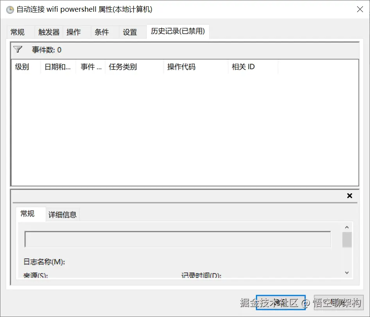Click the down arrow on the details scrollbar
This screenshot has height=317, width=370.
click(x=347, y=272)
